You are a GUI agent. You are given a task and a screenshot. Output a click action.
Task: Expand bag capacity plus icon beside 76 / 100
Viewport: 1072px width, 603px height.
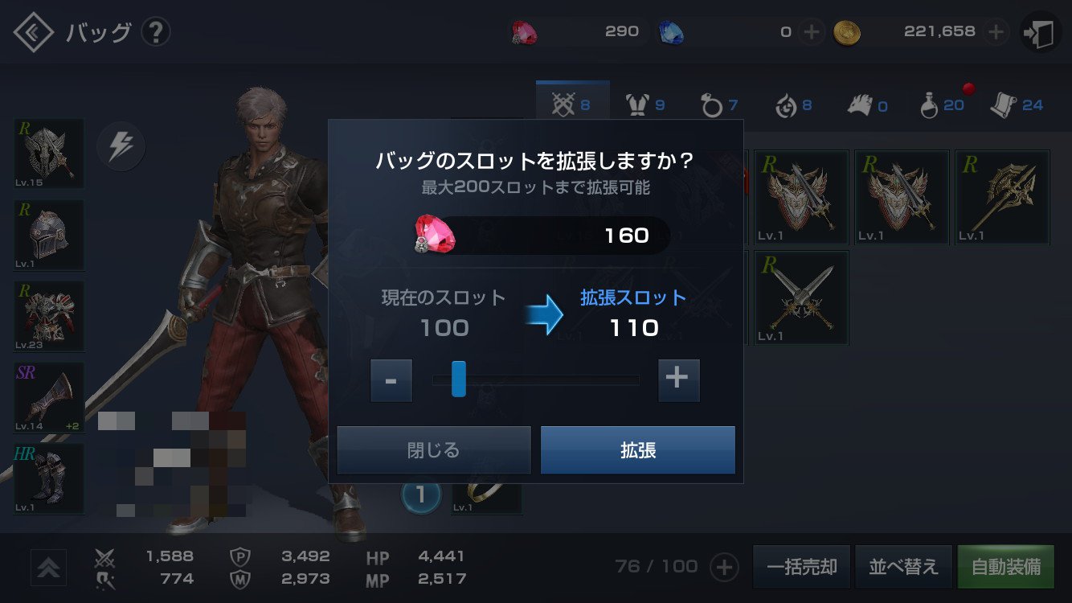[x=724, y=567]
